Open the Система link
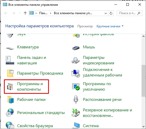The height and width of the screenshot is (129, 146). pos(91,126)
